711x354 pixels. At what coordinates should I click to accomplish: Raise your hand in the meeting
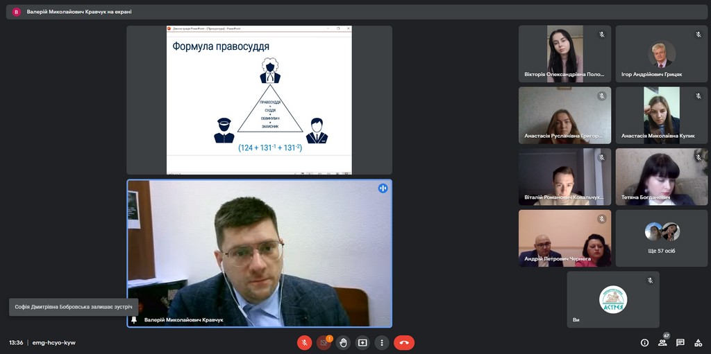pos(343,342)
